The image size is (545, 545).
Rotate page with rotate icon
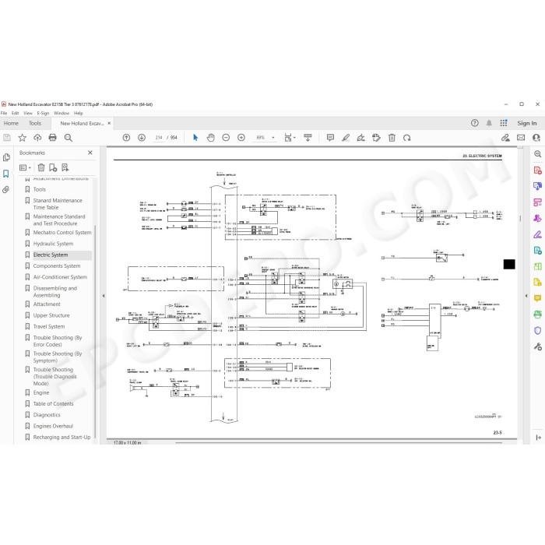click(407, 138)
